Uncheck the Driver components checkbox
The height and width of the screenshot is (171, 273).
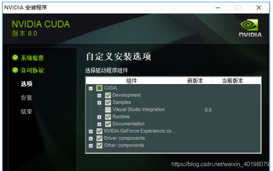tap(99, 138)
